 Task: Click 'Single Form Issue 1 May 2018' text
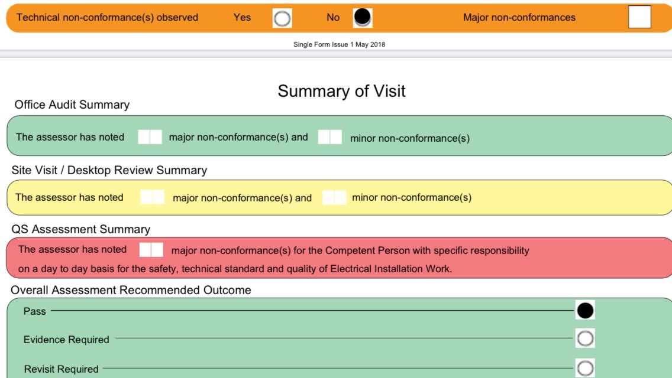pyautogui.click(x=339, y=44)
